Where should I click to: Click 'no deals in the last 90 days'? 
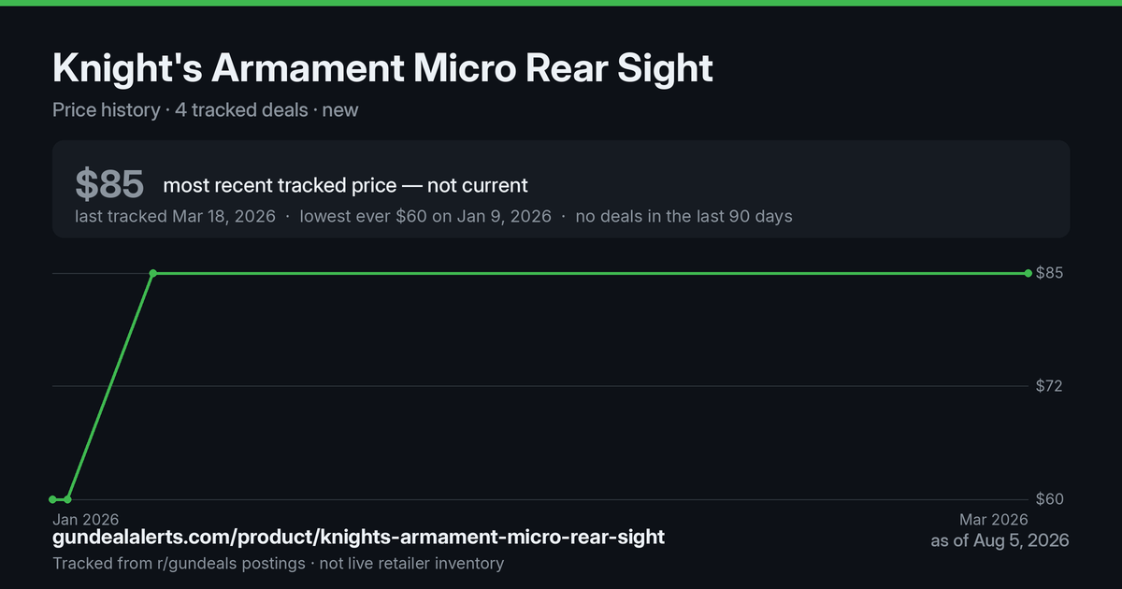(683, 216)
